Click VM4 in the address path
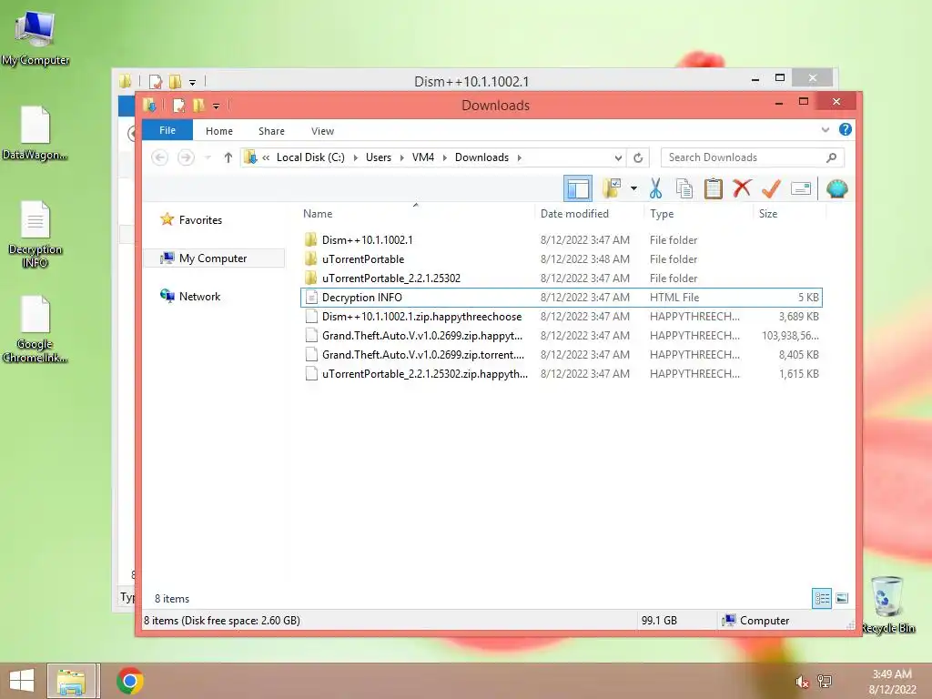 coord(422,157)
